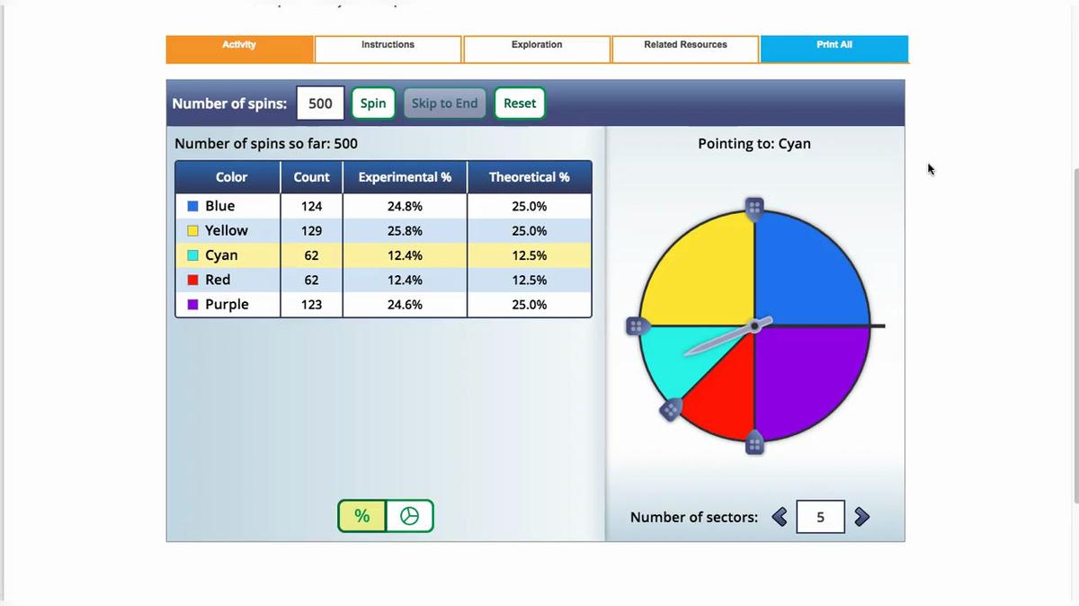Click the Cyan row label
Viewport: 1079px width, 606px height.
coord(221,255)
